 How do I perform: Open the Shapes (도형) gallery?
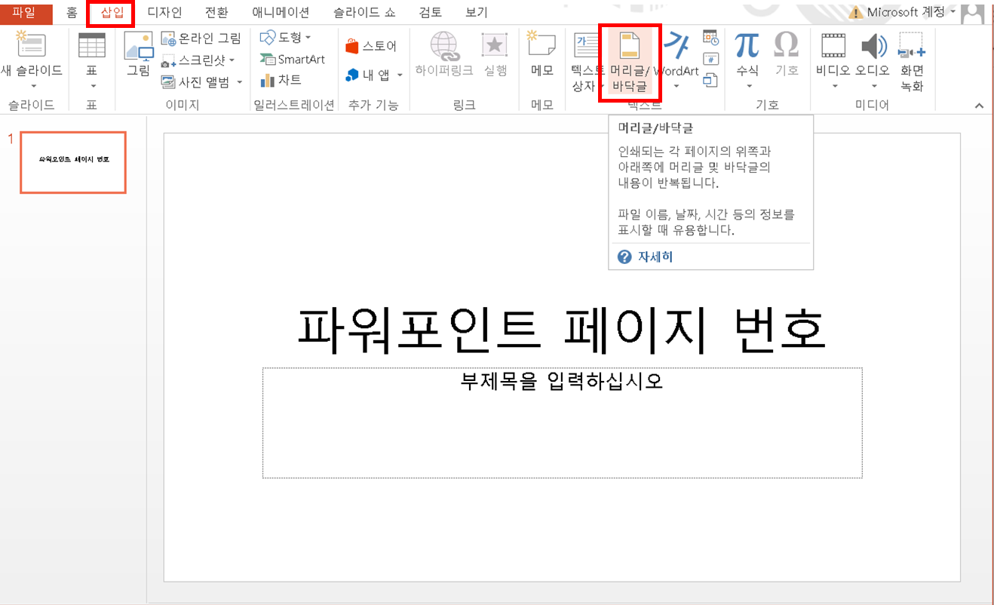pyautogui.click(x=285, y=37)
